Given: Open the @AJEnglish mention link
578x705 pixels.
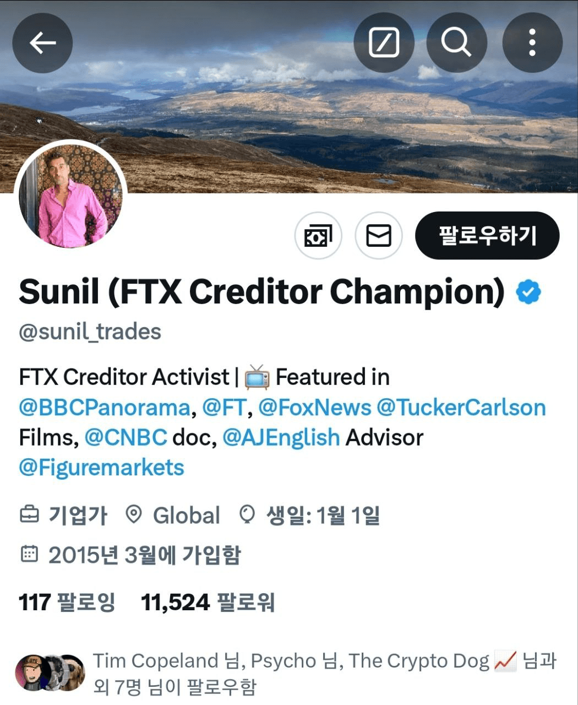Looking at the screenshot, I should pyautogui.click(x=281, y=438).
